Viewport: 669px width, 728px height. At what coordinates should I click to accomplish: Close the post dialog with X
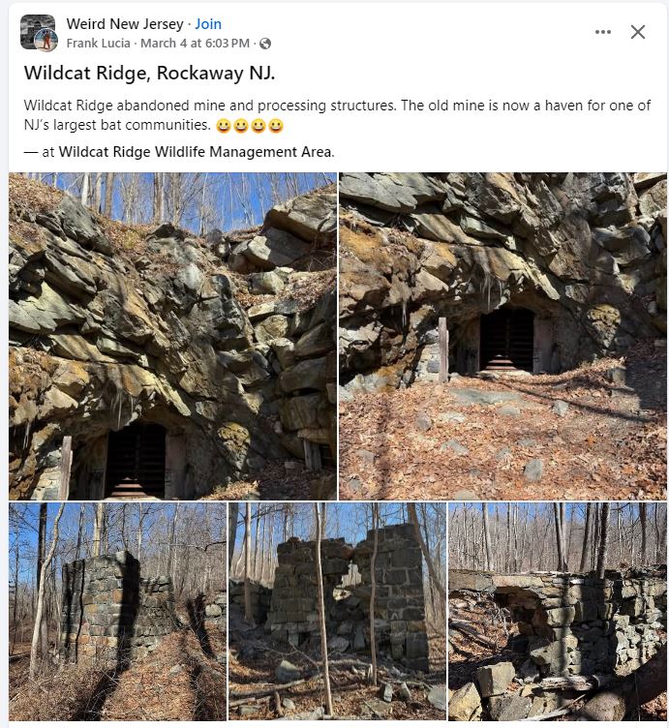tap(638, 32)
